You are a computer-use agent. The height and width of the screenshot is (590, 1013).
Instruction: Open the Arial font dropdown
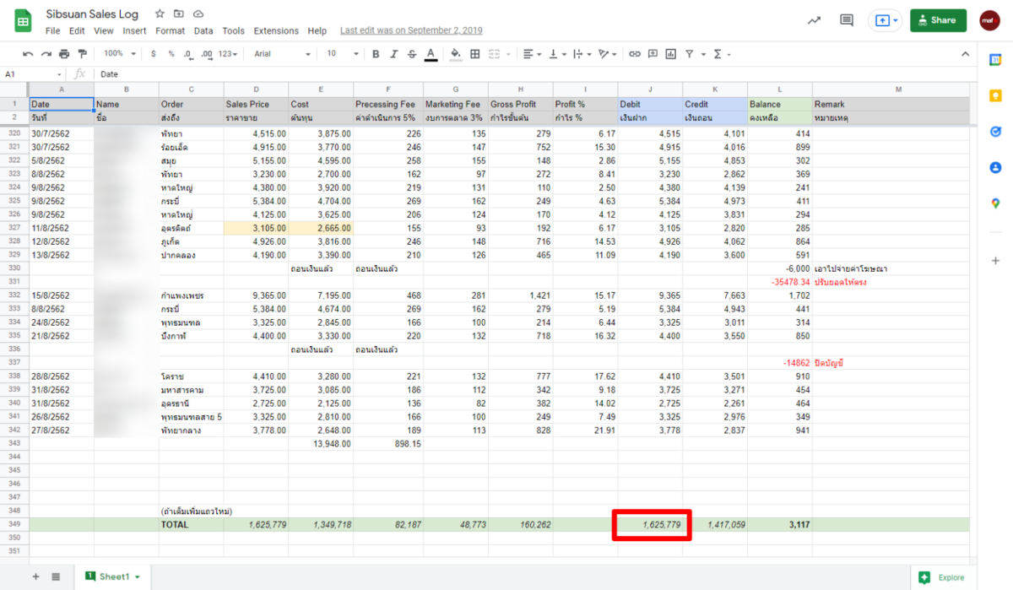pos(282,53)
